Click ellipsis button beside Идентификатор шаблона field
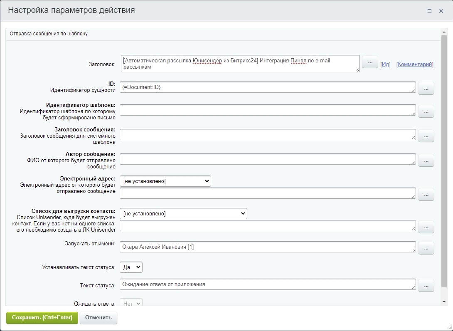Viewport: 453px width, 331px height. pyautogui.click(x=426, y=111)
